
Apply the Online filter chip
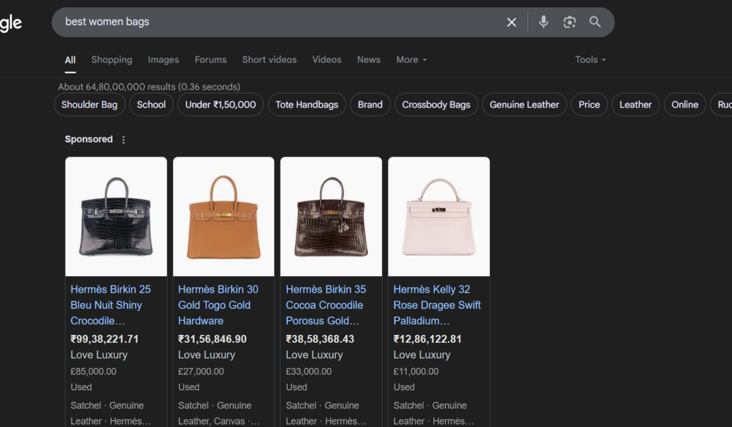[685, 104]
